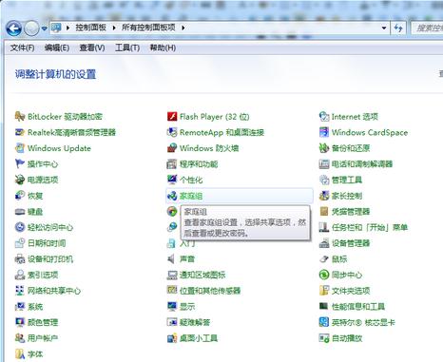The image size is (443, 362).
Task: Click the 家庭组 icon
Action: pyautogui.click(x=172, y=196)
